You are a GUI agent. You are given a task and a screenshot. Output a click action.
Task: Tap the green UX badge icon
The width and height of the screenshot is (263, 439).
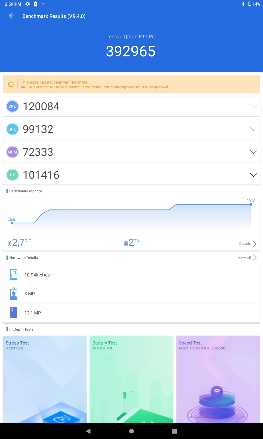(12, 175)
